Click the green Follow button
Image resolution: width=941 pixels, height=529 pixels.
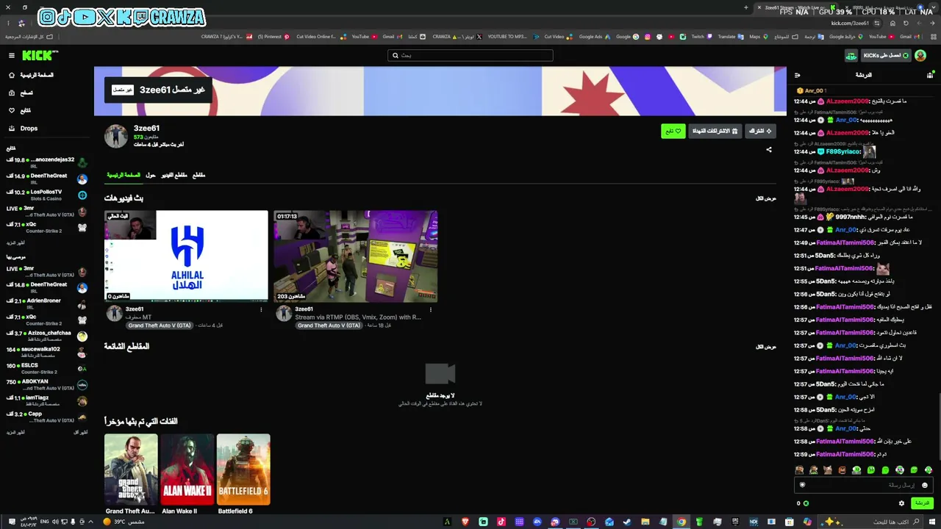point(673,131)
